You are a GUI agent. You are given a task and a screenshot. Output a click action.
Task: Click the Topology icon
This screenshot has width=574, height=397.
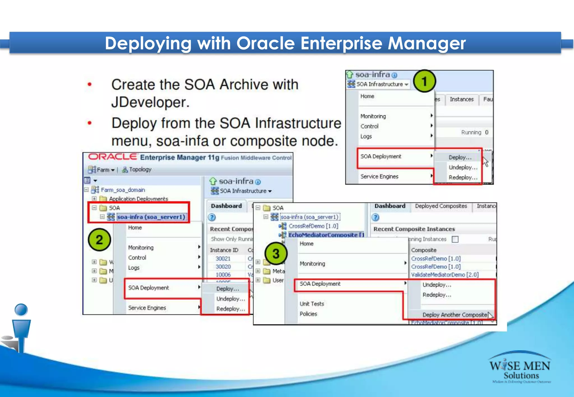tap(125, 170)
